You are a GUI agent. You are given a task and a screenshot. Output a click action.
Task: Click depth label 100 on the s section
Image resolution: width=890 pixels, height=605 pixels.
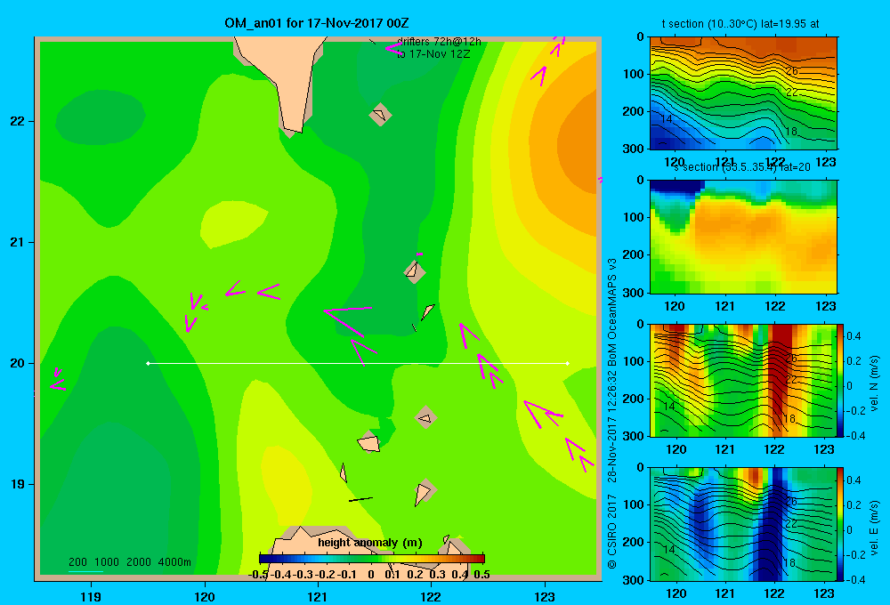click(634, 217)
